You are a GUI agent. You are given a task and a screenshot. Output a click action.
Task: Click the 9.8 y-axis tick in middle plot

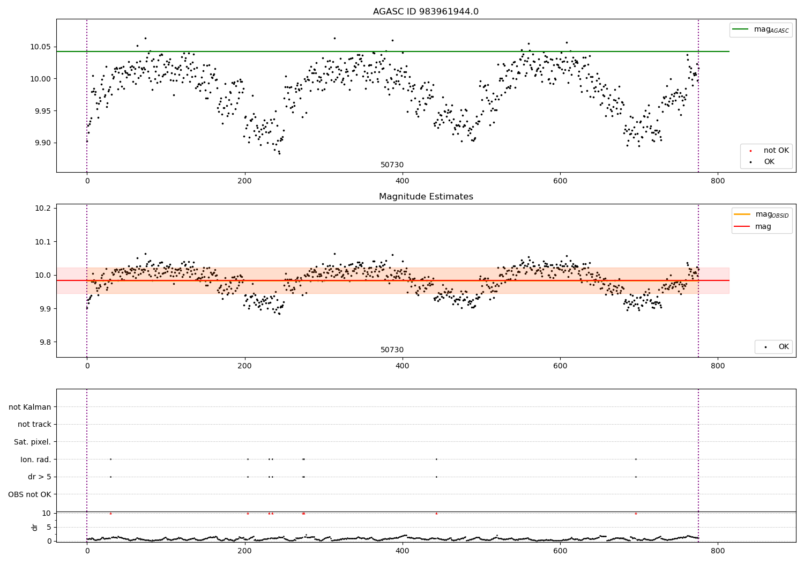coord(45,343)
